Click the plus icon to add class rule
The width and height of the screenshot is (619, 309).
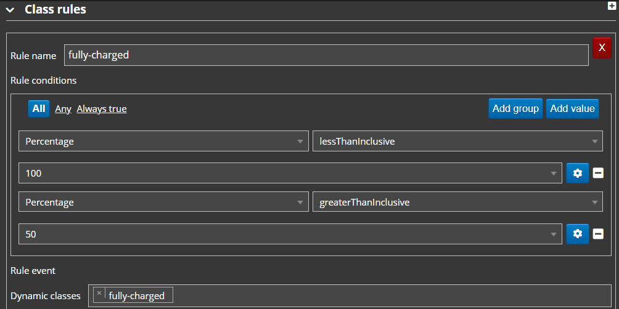tap(612, 6)
